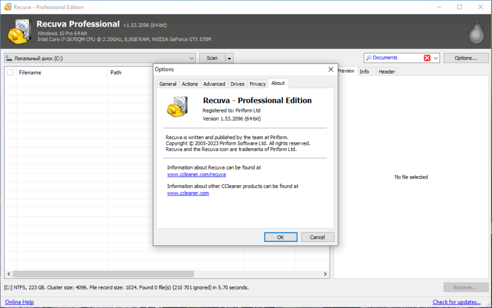492x308 pixels.
Task: Click the 'Registered to: Piriform Ltd' text
Action: coord(232,110)
